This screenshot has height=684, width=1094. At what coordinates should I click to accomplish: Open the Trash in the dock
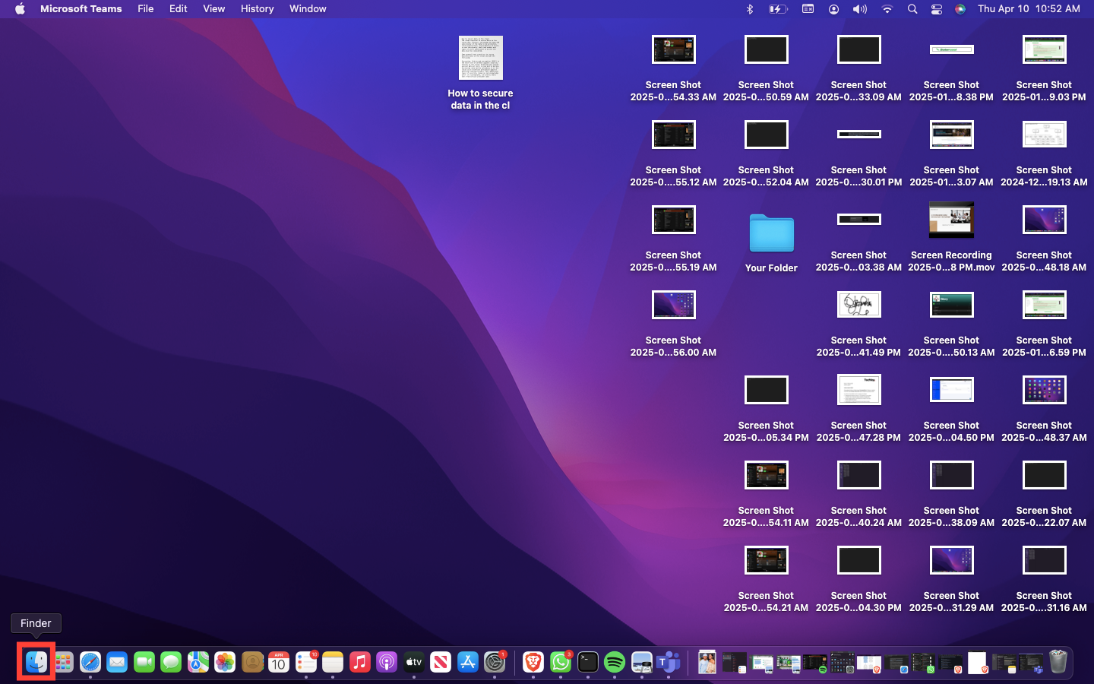point(1058,662)
